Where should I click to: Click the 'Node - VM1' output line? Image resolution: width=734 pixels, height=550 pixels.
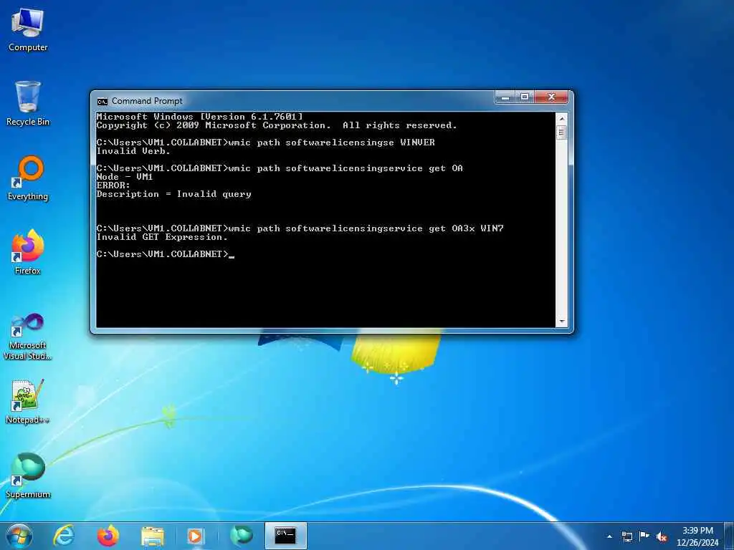125,177
